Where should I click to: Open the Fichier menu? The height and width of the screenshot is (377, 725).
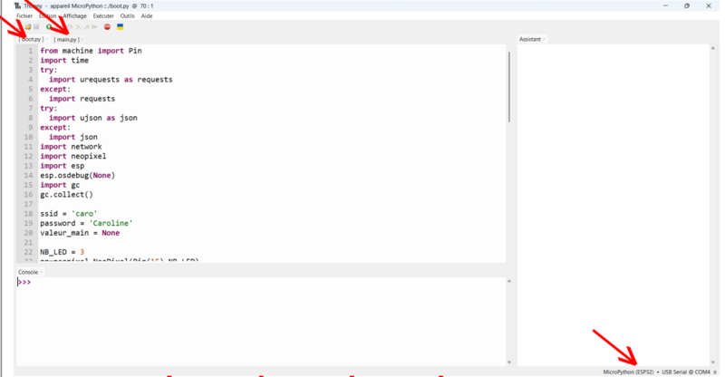(x=24, y=16)
